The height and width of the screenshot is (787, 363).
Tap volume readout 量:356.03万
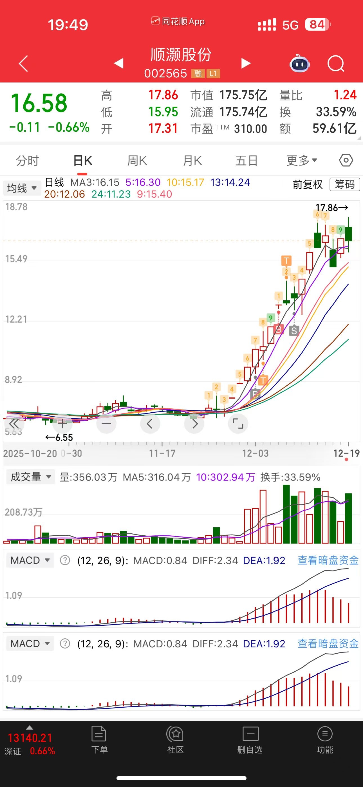(x=88, y=477)
